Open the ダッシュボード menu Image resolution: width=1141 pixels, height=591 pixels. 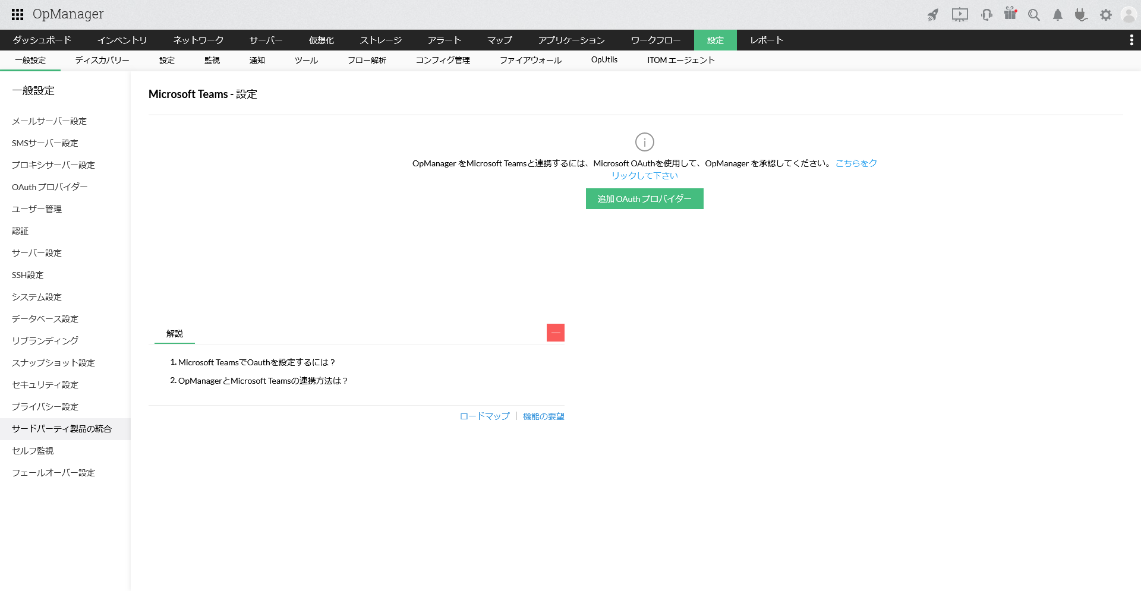point(42,40)
